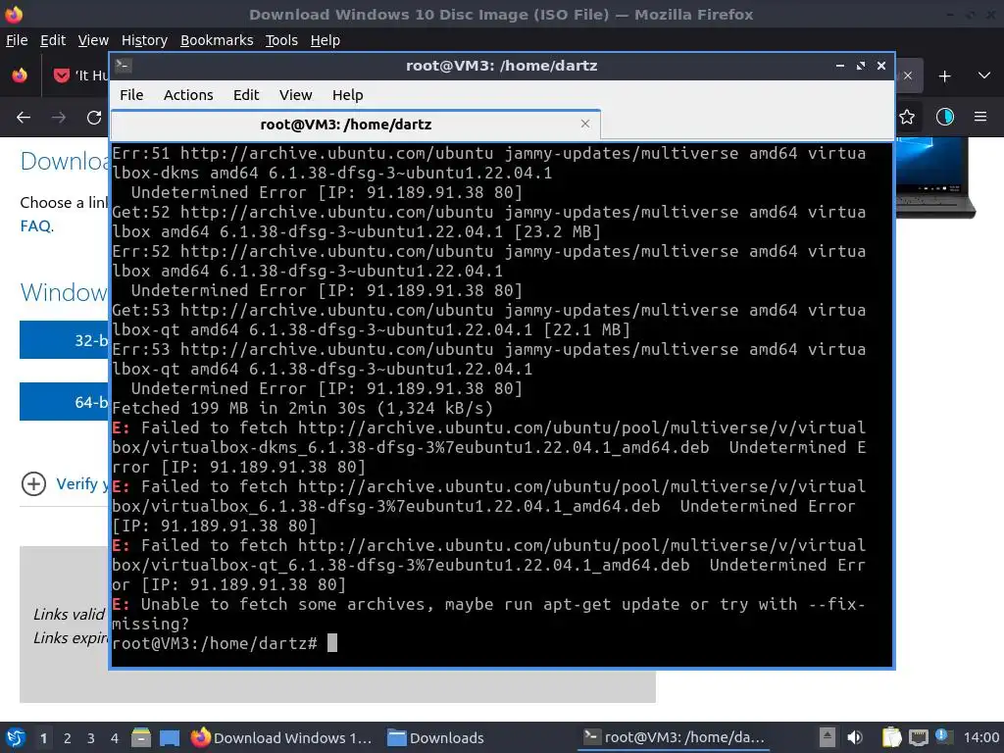
Task: Click the 'Get:53' line in terminal
Action: [488, 320]
